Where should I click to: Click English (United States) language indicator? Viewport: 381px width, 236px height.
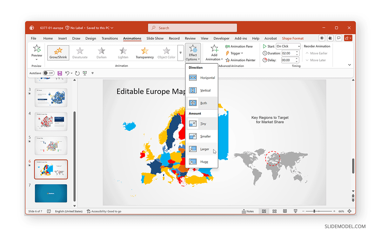point(69,211)
